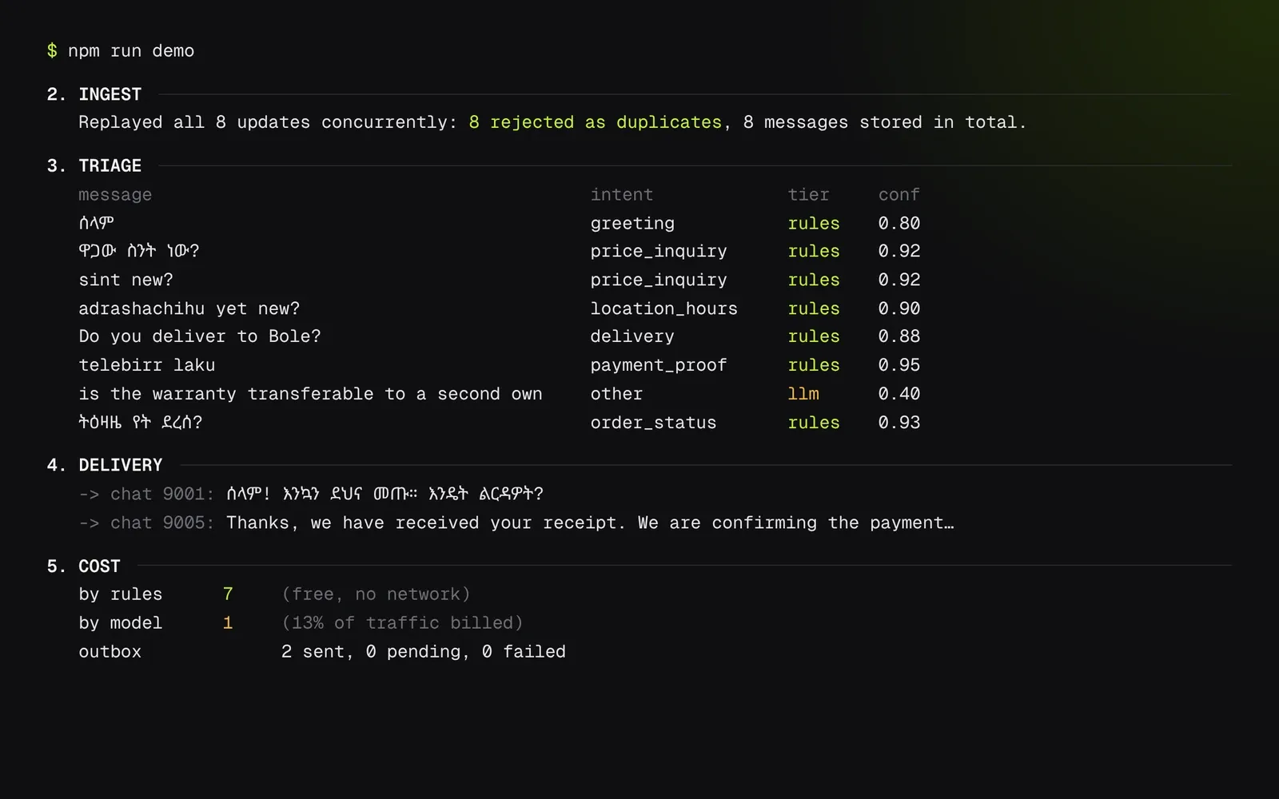Select 'adrashachihu yet new?' message
1279x799 pixels.
pyautogui.click(x=189, y=308)
